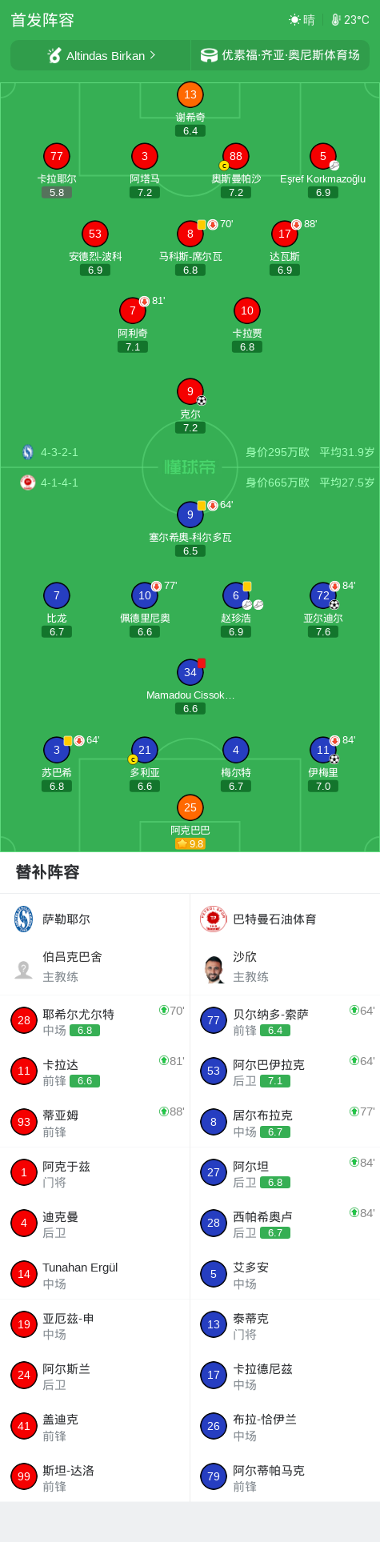The height and width of the screenshot is (1542, 380).
Task: Open captain 奥斯曼帕沙 number 88 icon
Action: coord(235,156)
